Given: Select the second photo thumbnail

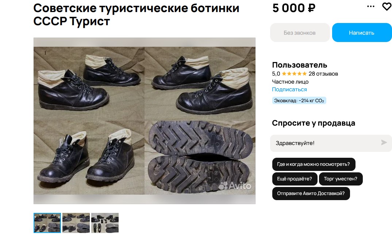Looking at the screenshot, I should [76, 223].
